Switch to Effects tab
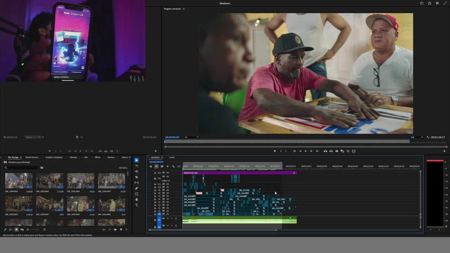The height and width of the screenshot is (253, 450). point(97,157)
